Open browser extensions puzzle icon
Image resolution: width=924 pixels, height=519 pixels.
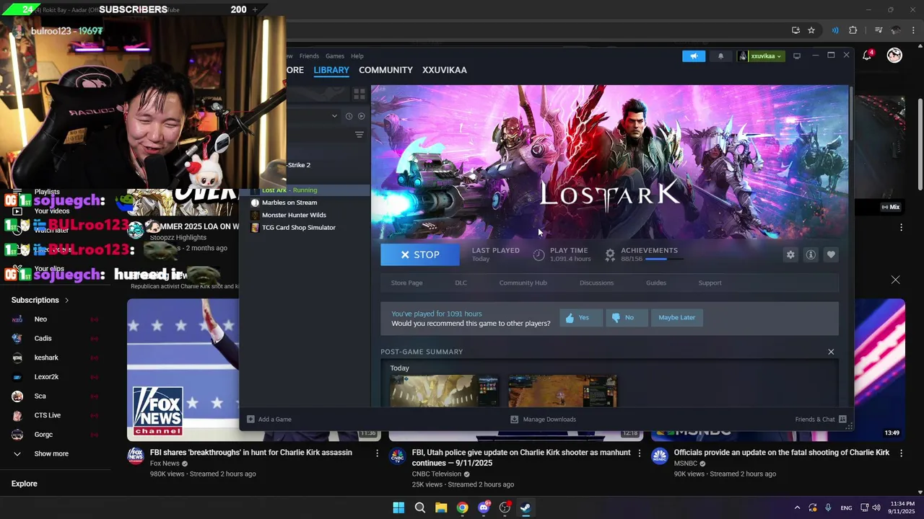point(853,30)
